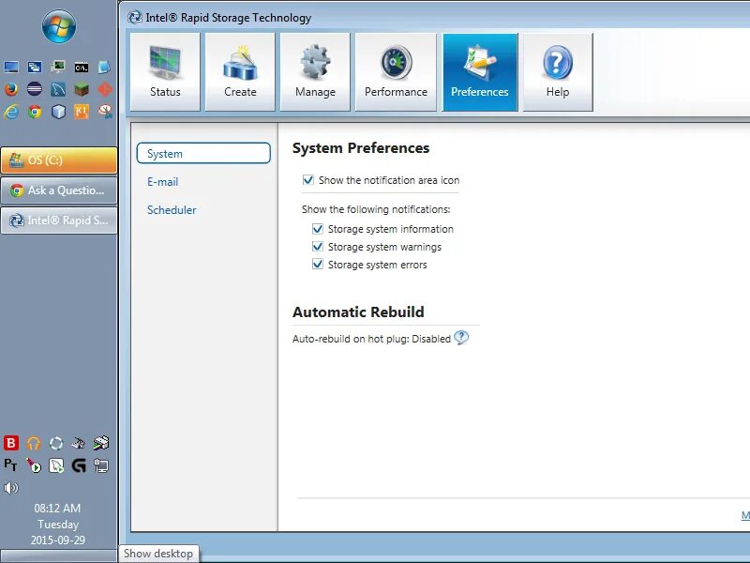Click the circular spinner tray icon
Image resolution: width=750 pixels, height=563 pixels.
tap(56, 443)
